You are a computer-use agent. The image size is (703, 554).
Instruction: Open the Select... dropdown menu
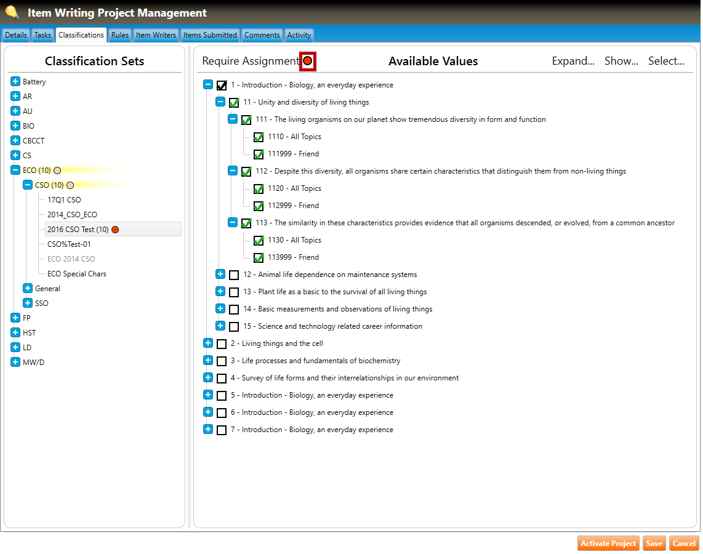click(x=666, y=61)
